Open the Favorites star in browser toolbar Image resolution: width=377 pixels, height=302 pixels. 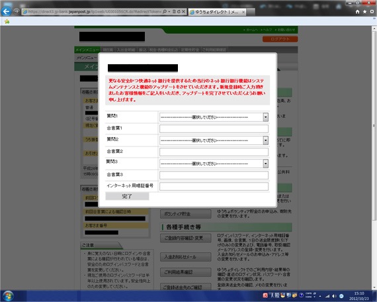(x=364, y=11)
